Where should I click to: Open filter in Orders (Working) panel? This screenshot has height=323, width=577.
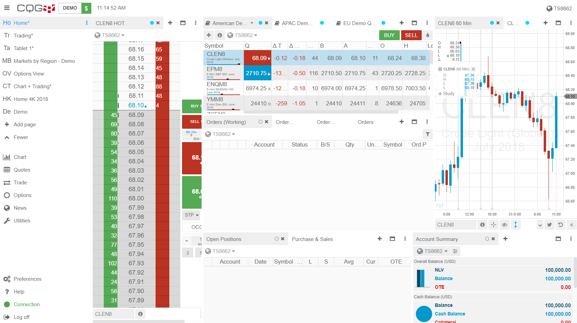[428, 134]
